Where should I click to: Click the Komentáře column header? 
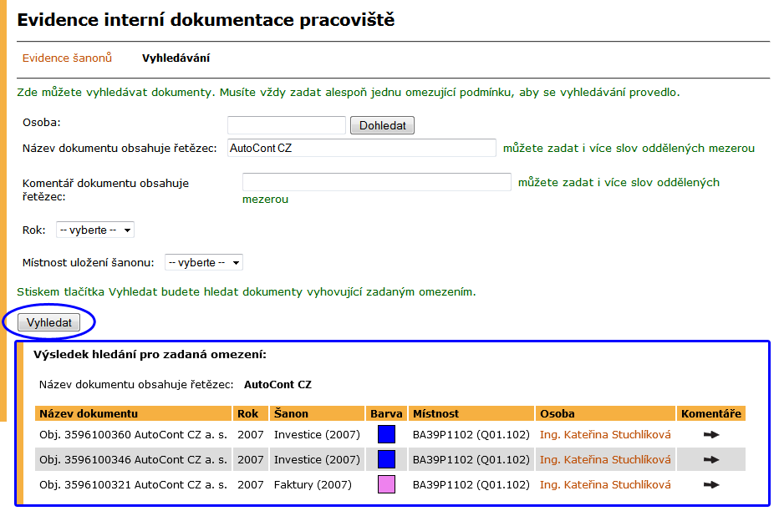click(711, 413)
